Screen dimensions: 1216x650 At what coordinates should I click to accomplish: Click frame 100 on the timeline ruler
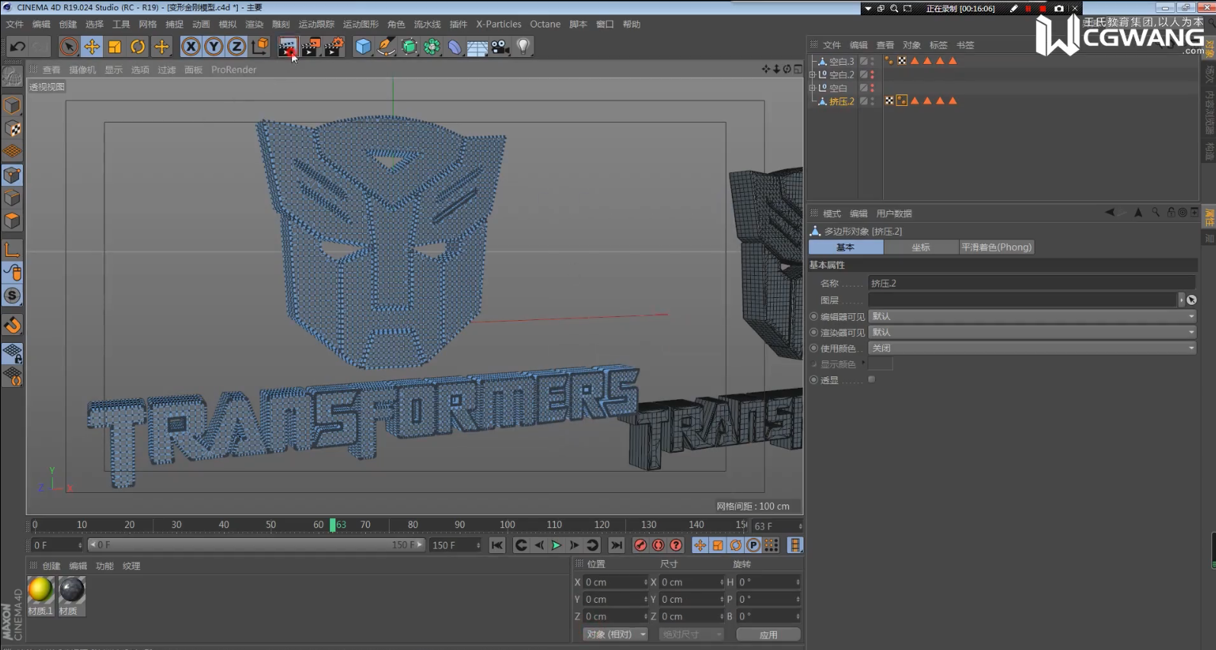[x=507, y=525]
